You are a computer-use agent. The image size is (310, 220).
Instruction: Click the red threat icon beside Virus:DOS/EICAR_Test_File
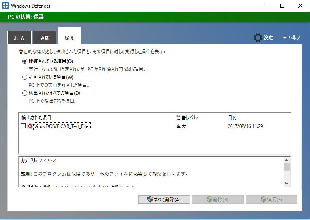(x=30, y=126)
